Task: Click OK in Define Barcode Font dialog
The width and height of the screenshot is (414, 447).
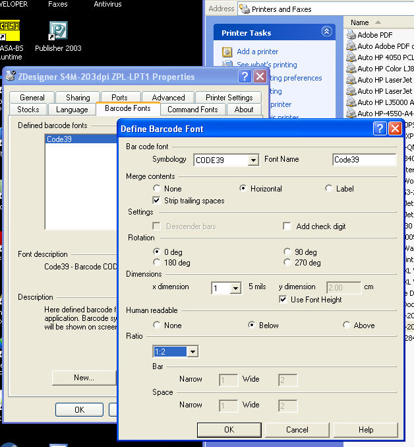Action: (x=229, y=430)
